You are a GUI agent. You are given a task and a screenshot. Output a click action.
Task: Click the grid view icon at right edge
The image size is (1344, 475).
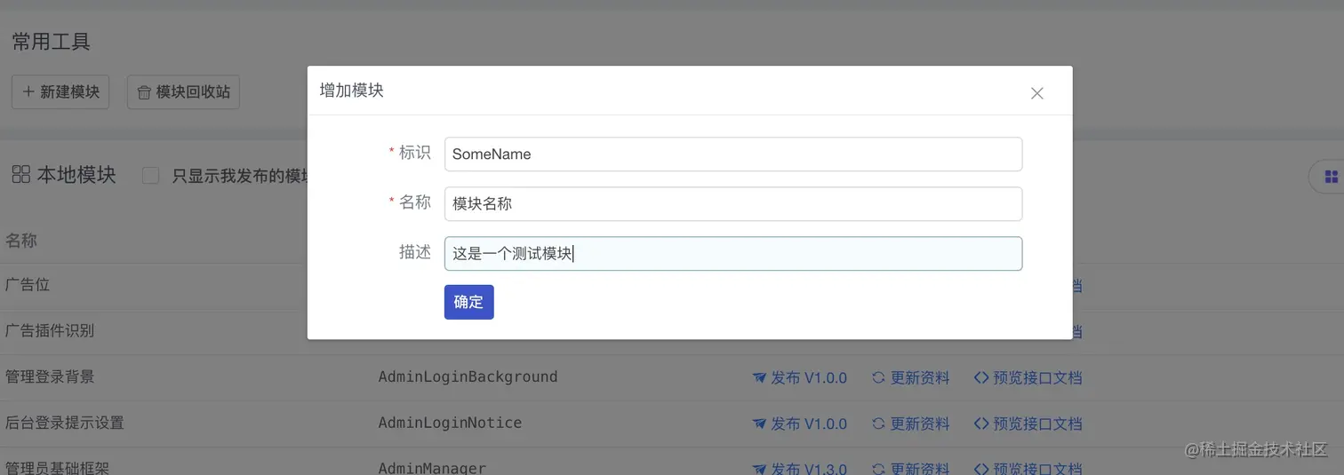click(1331, 176)
